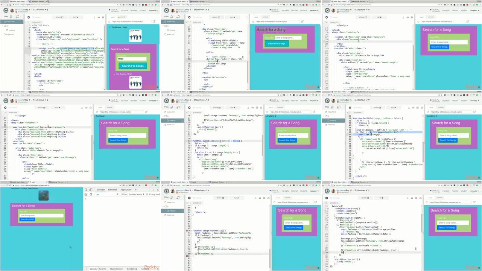Open the Rendering drawer tab in DevTools

pyautogui.click(x=132, y=269)
